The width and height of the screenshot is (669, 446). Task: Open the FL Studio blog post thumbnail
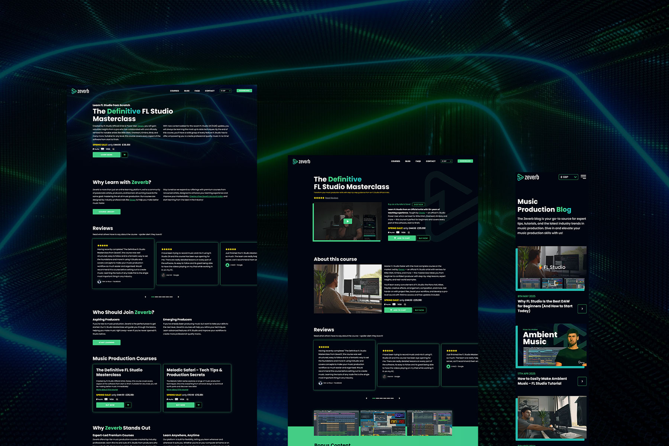click(x=551, y=268)
